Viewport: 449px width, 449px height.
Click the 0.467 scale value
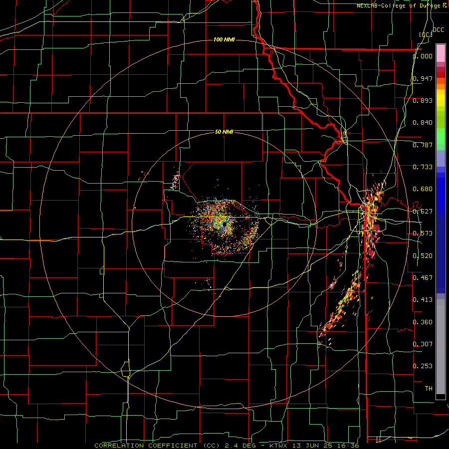pyautogui.click(x=423, y=278)
